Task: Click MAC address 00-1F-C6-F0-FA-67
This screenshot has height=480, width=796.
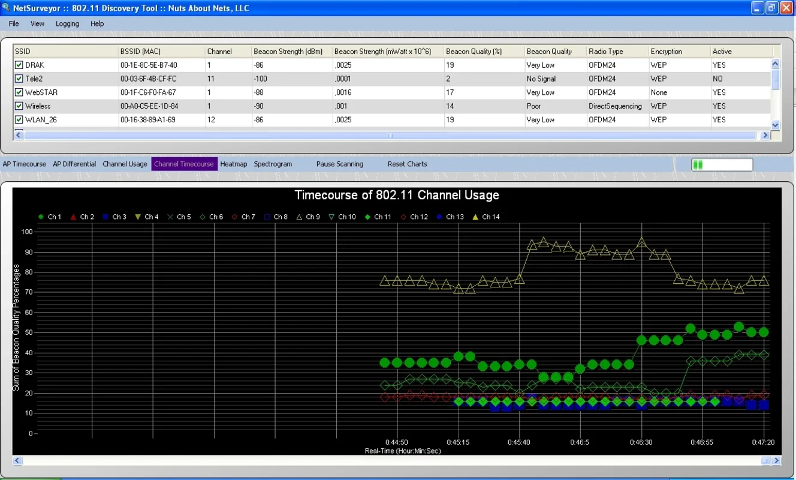Action: (x=148, y=92)
